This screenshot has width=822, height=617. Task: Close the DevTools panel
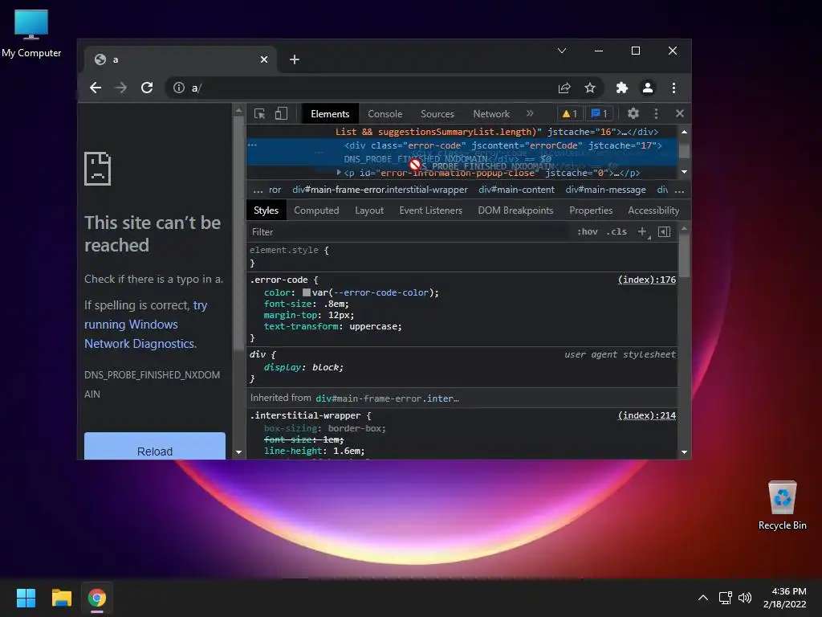679,113
